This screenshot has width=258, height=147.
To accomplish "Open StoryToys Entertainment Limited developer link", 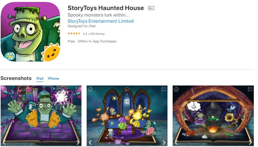I will pyautogui.click(x=101, y=21).
